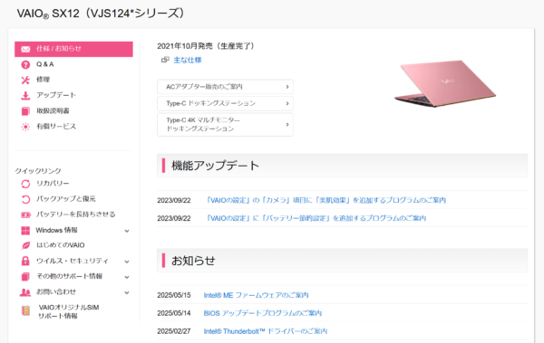The image size is (544, 343).
Task: Select the 仕様 / お知らせ menu item
Action: tap(73, 49)
